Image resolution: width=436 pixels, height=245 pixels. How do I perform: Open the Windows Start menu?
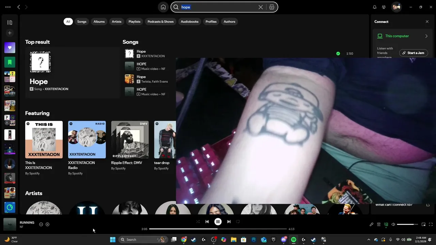(x=113, y=240)
